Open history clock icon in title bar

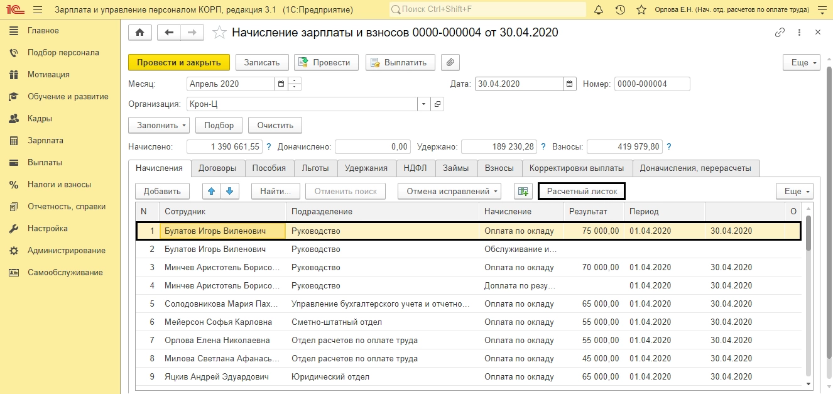tap(620, 9)
